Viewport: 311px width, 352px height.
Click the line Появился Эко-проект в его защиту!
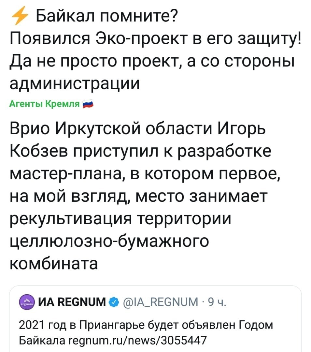[155, 38]
